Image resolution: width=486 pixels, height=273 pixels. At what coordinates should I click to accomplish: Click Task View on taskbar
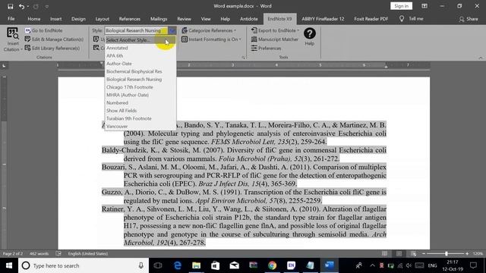pyautogui.click(x=158, y=265)
